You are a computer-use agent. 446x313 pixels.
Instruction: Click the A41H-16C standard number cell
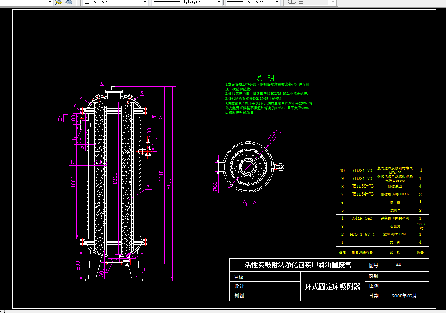coord(362,218)
